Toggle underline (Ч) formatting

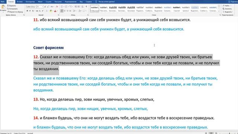tap(33, 11)
